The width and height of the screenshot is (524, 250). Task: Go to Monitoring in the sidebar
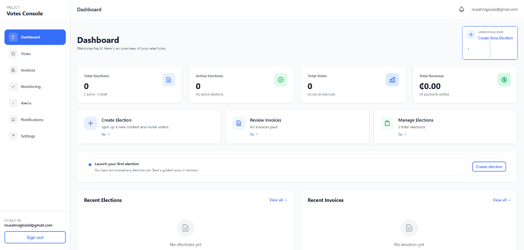(30, 87)
